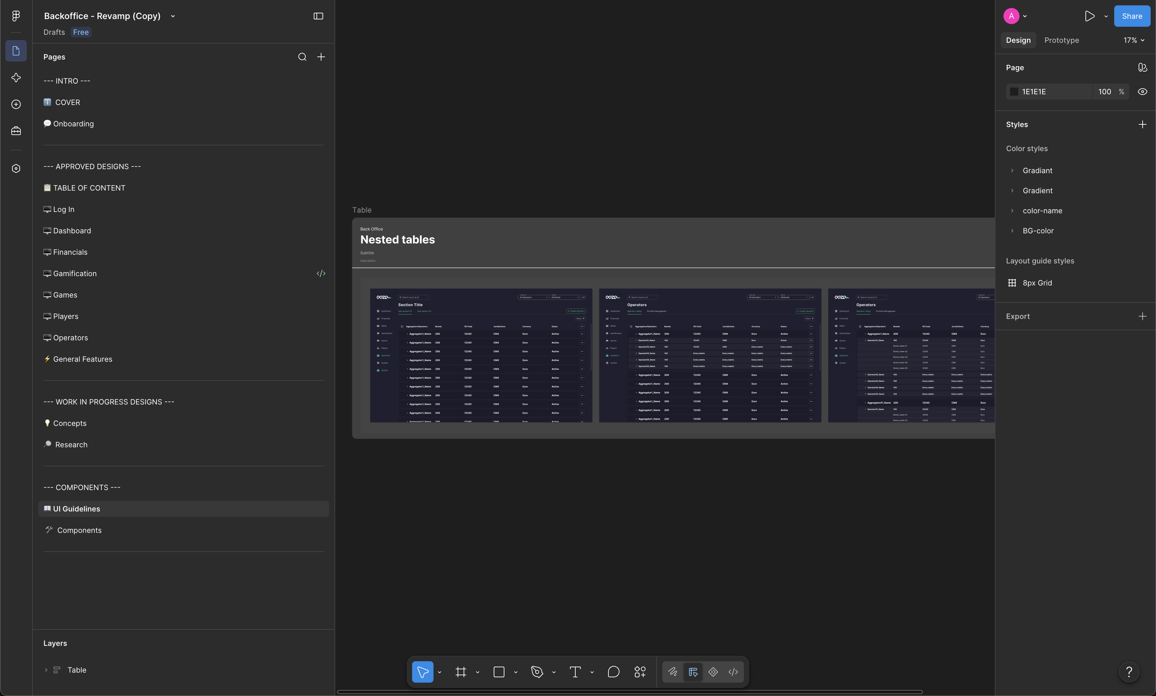Switch to the Prototype tab
Screen dimensions: 1156x696
[1061, 40]
